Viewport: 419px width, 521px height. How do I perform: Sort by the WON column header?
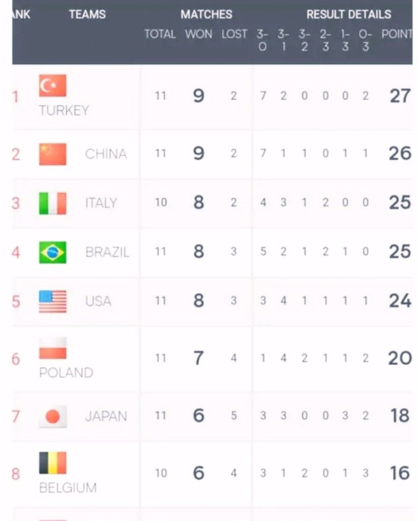coord(198,34)
